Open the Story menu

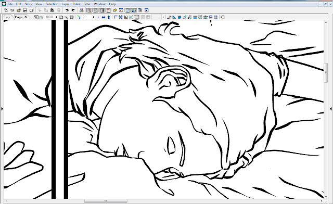pos(28,4)
